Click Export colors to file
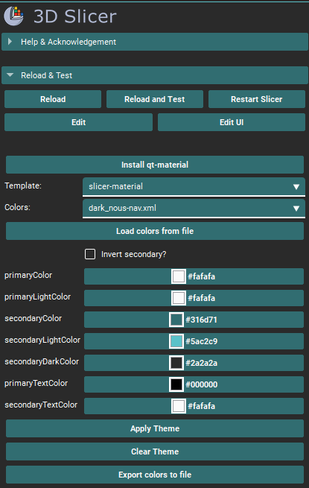Screen dimensions: 309x488 point(155,475)
